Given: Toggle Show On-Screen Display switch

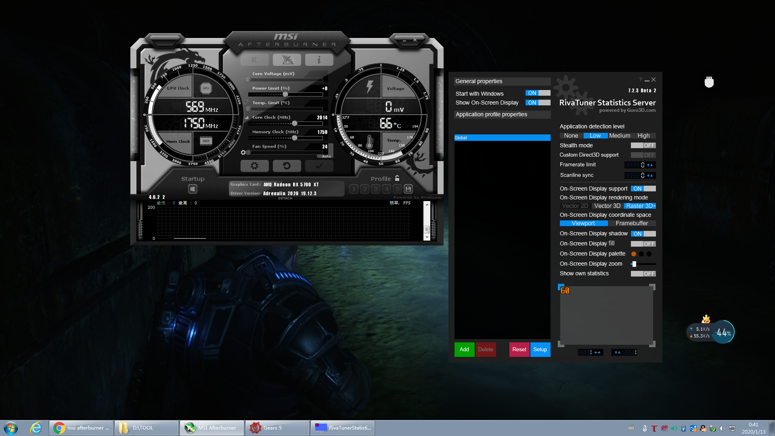Looking at the screenshot, I should [538, 103].
